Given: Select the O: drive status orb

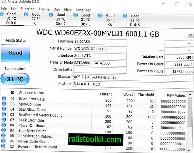Looking at the screenshot, I should coord(100,16).
